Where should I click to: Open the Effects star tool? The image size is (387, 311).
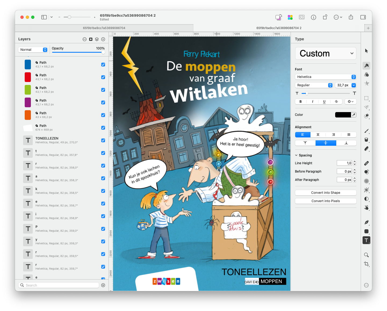pyautogui.click(x=366, y=84)
